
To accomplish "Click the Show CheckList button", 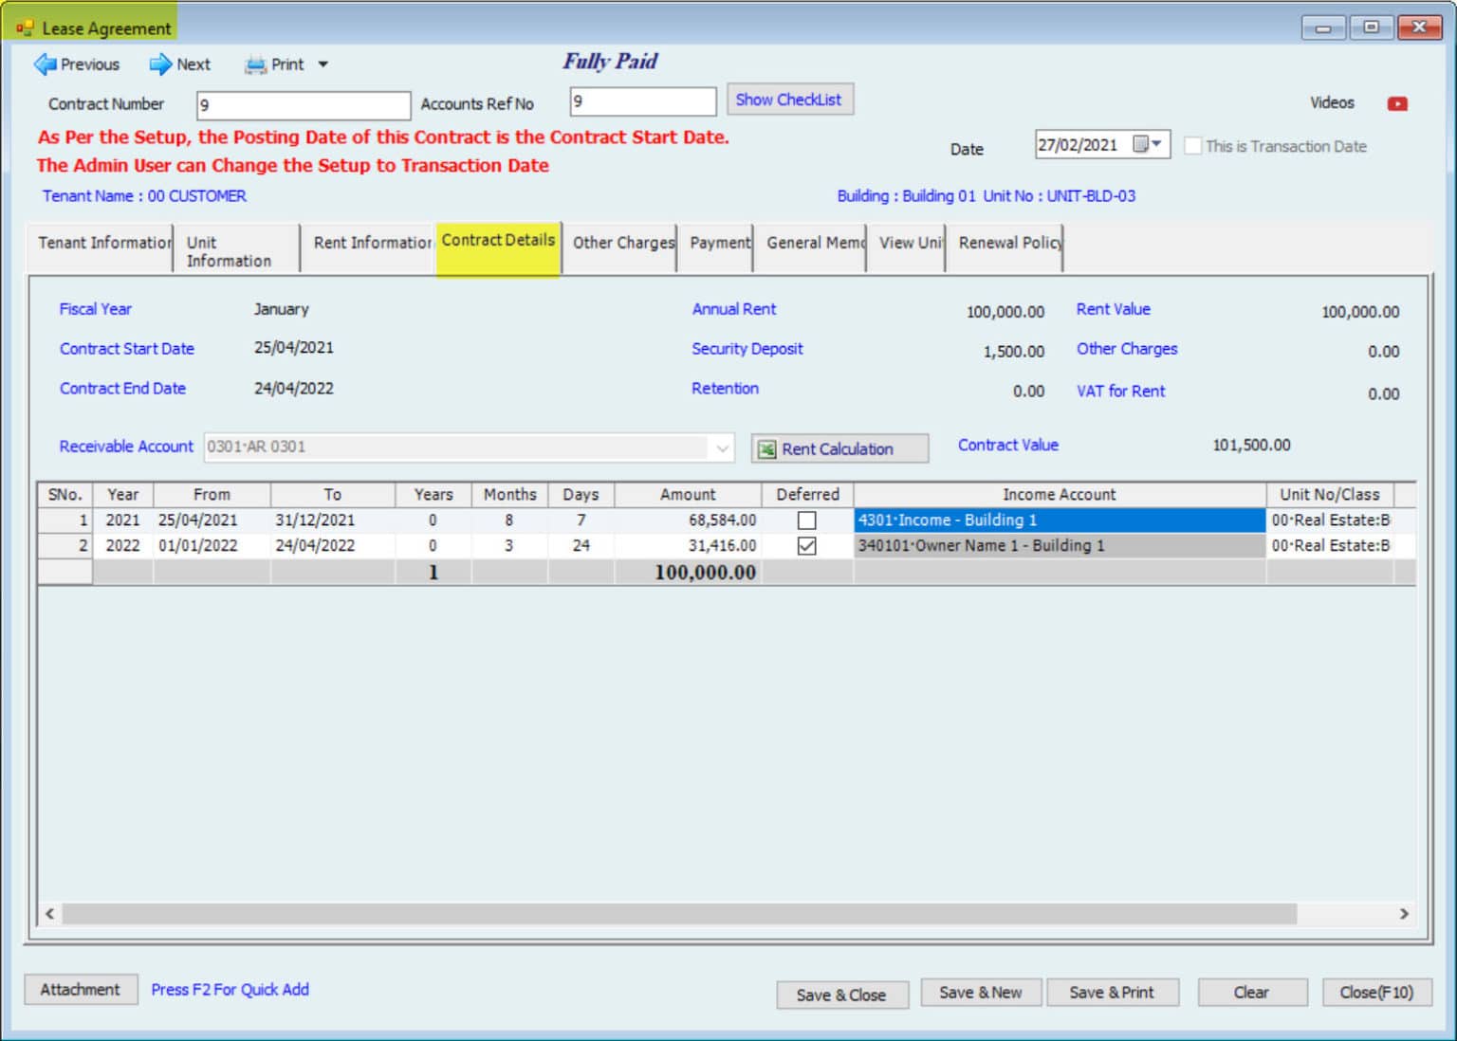I will (x=788, y=100).
